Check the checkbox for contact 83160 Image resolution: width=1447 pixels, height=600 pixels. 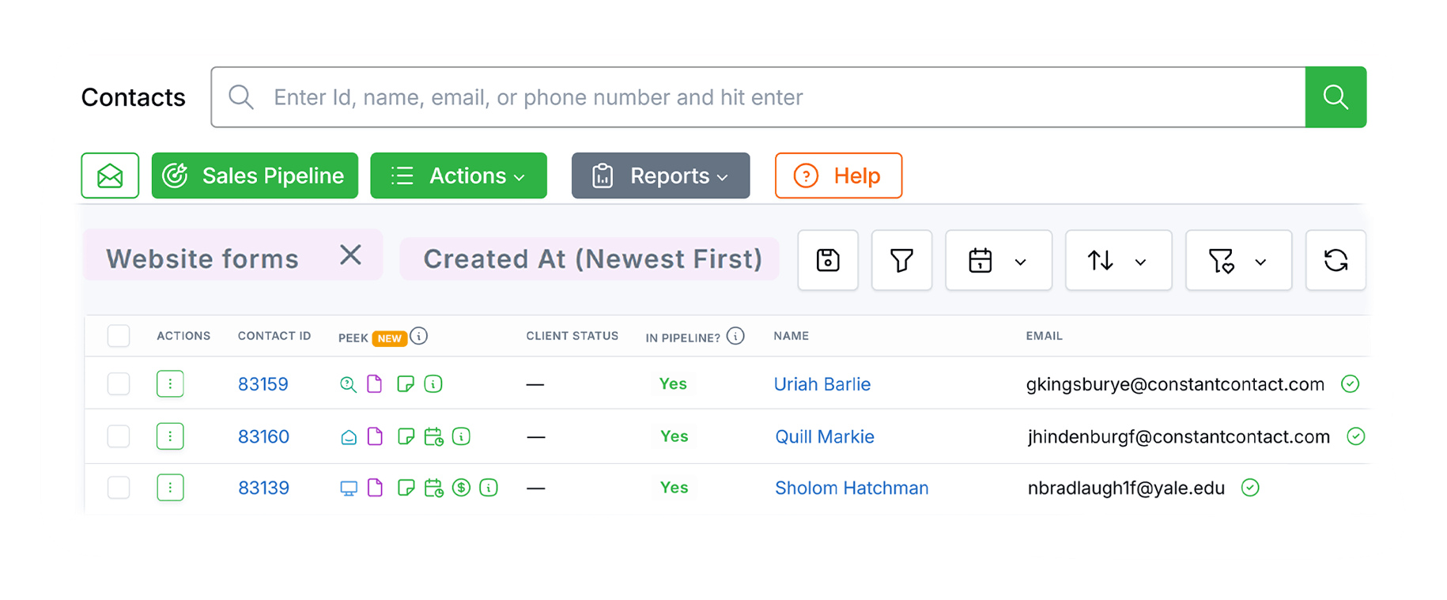tap(119, 436)
